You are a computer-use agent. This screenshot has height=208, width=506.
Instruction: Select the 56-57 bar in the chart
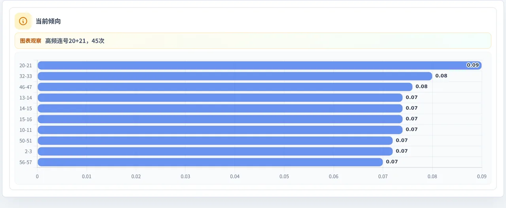click(x=210, y=162)
